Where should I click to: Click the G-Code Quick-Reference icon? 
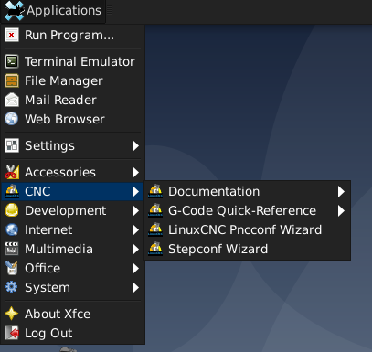[155, 210]
